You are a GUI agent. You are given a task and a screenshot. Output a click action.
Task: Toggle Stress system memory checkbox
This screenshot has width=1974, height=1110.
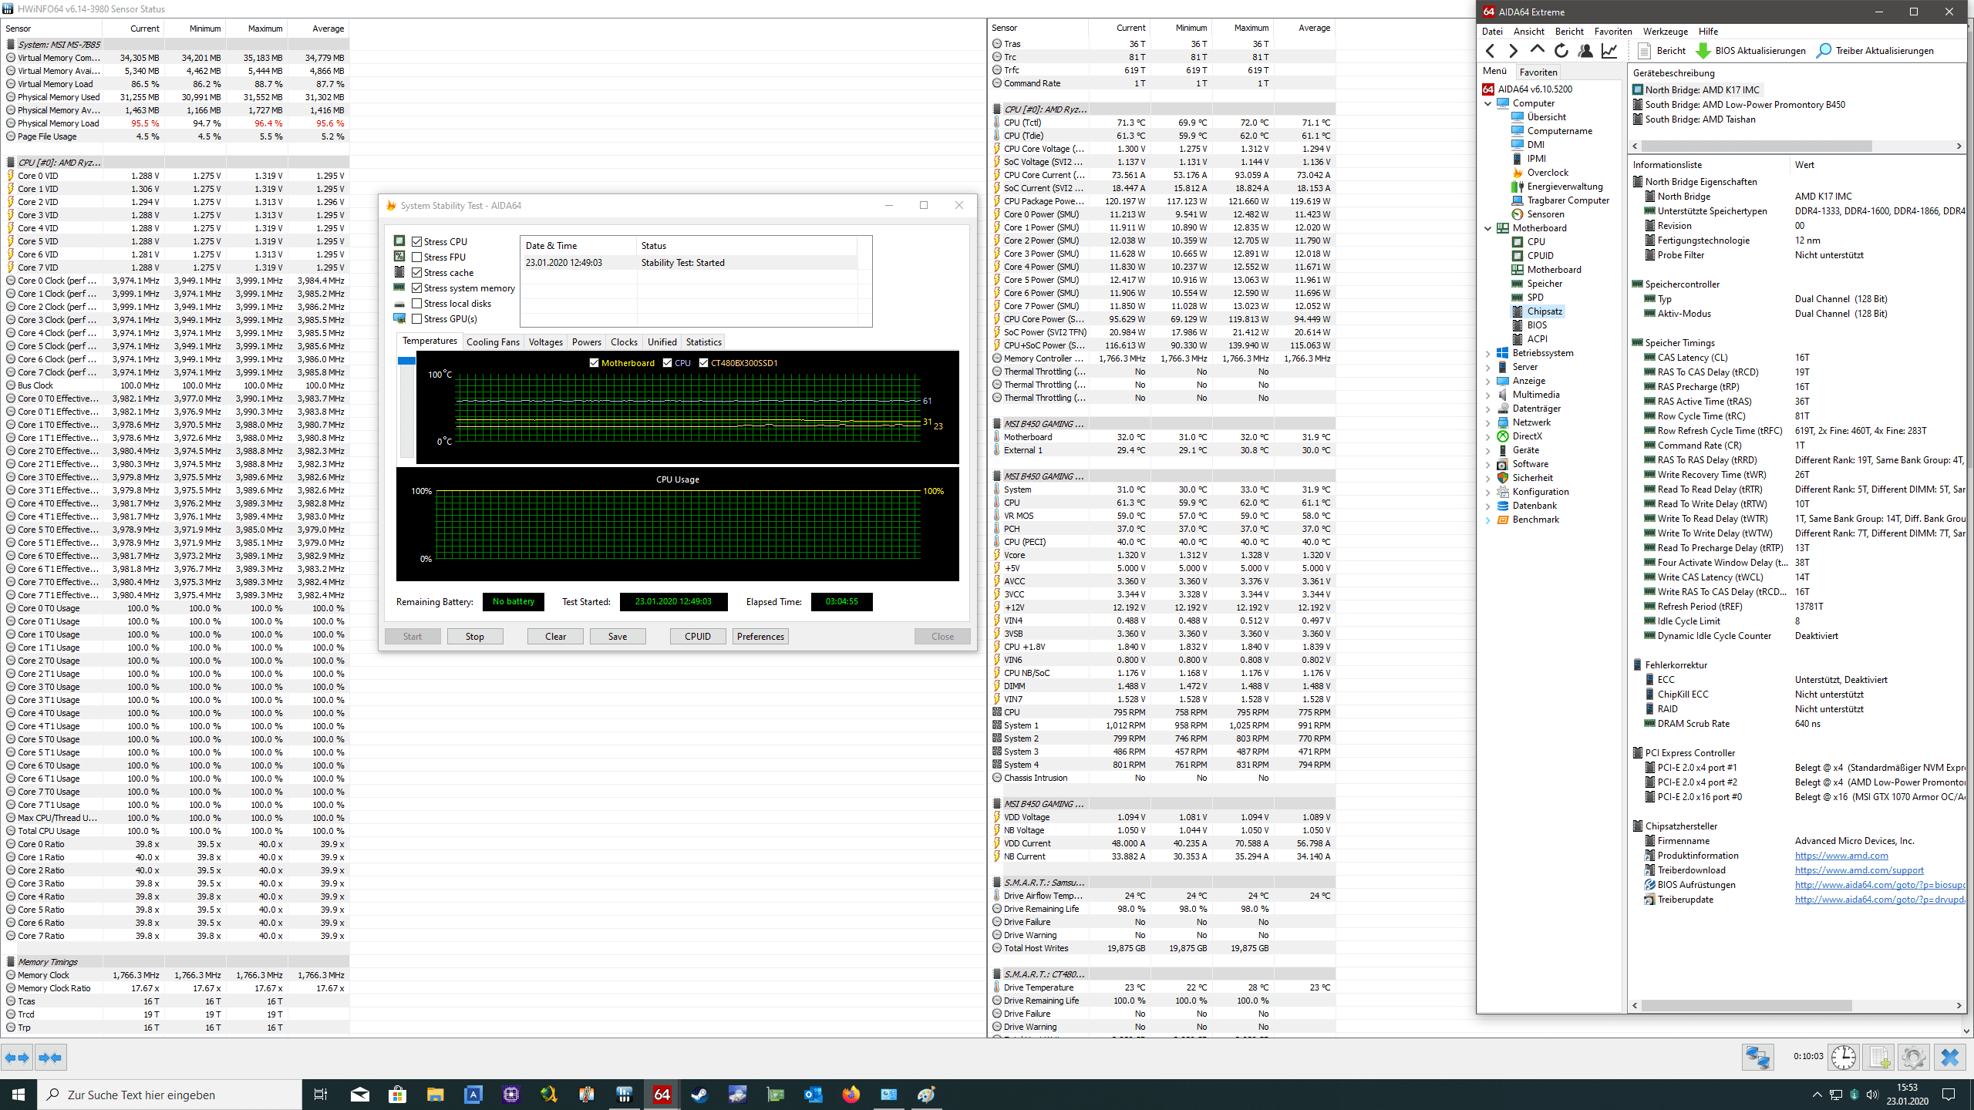click(416, 288)
